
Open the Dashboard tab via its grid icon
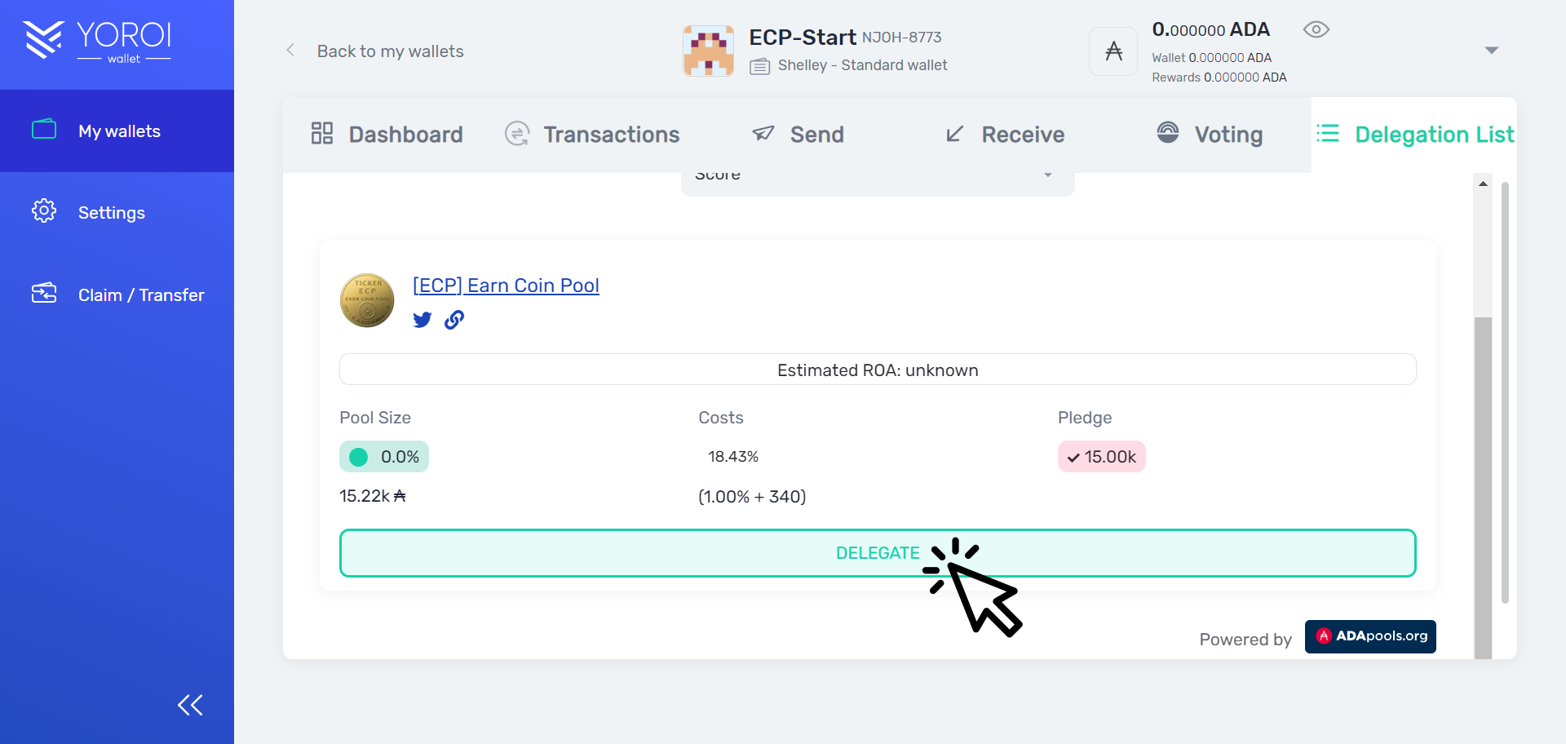tap(322, 133)
